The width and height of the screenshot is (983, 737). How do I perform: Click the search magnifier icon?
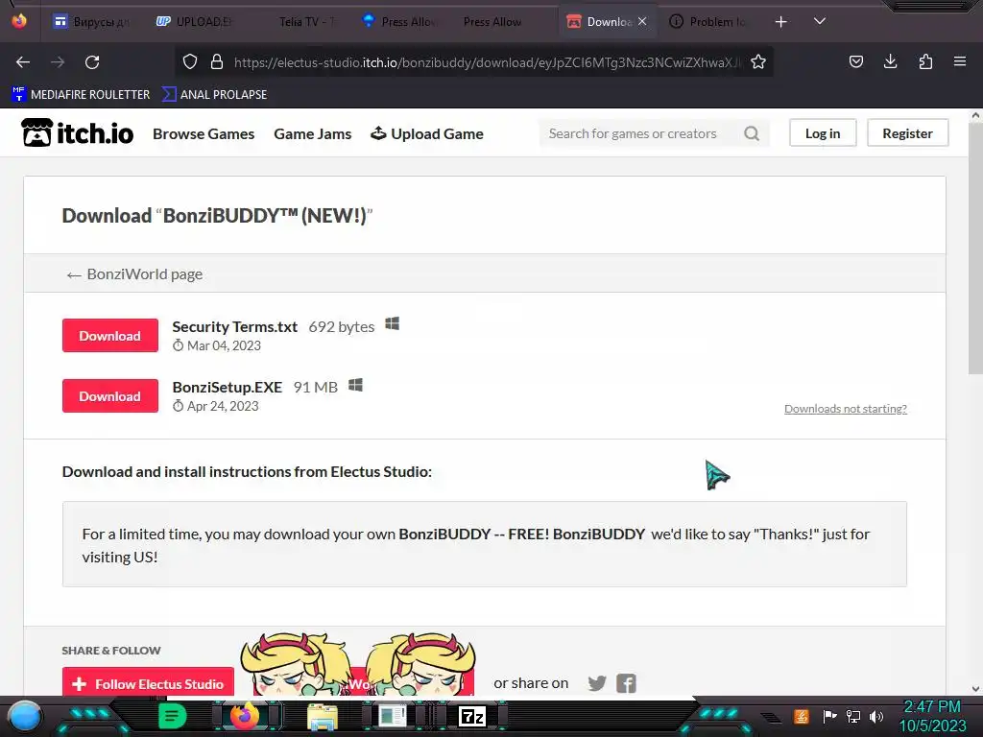(x=752, y=133)
